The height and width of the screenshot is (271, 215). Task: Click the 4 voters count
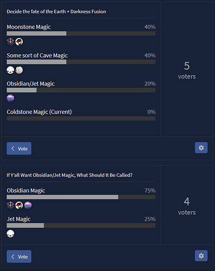pyautogui.click(x=187, y=207)
